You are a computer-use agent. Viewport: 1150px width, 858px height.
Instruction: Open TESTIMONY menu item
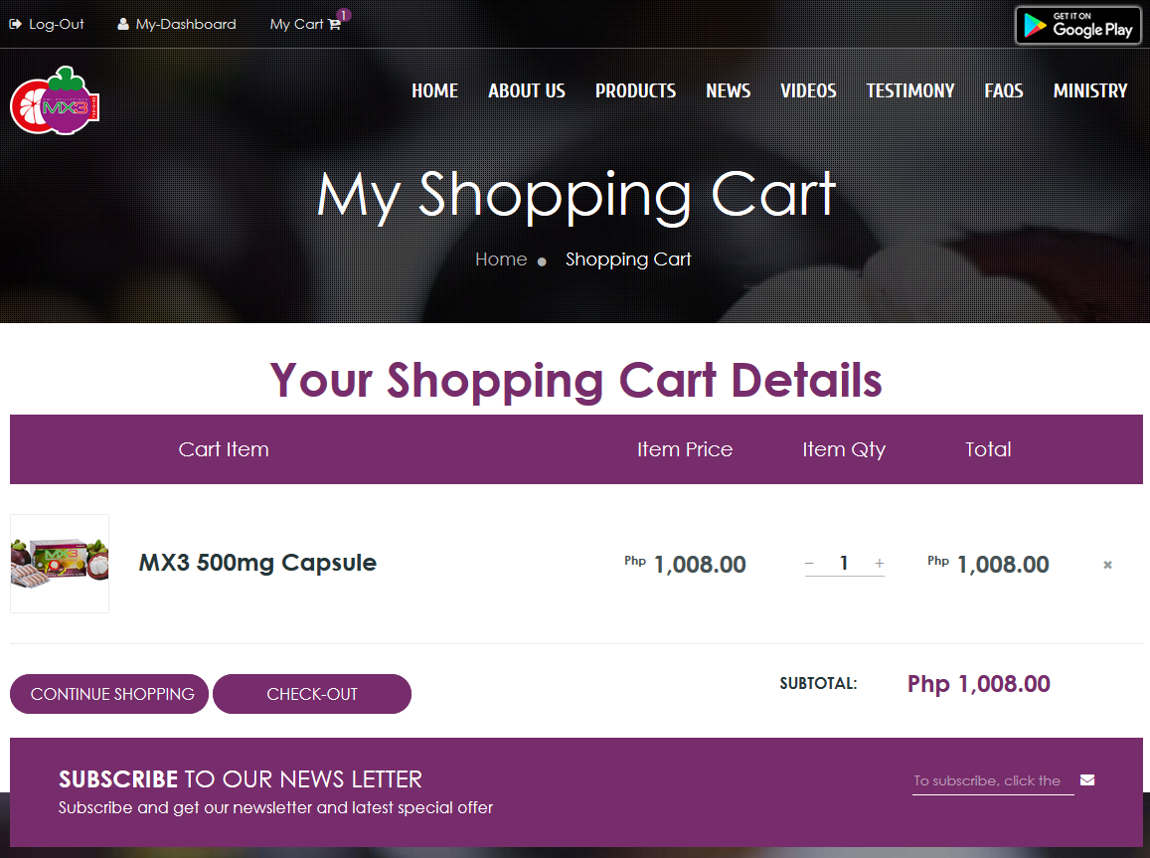point(910,90)
